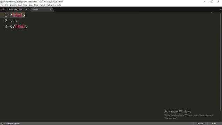
Task: Open the Edit menu
Action: click(x=7, y=5)
